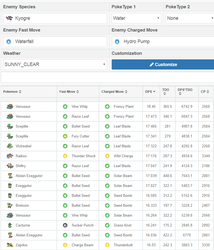
Task: Click the Sceptile sprite in the Bullet Seed row
Action: (10, 126)
